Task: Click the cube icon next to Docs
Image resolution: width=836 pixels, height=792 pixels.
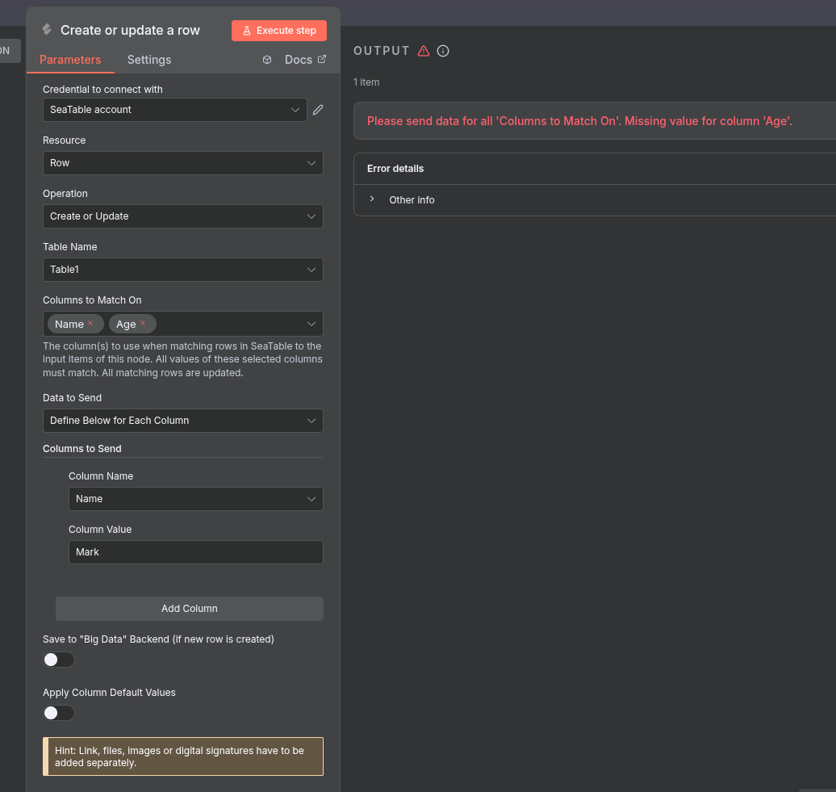Action: click(267, 60)
